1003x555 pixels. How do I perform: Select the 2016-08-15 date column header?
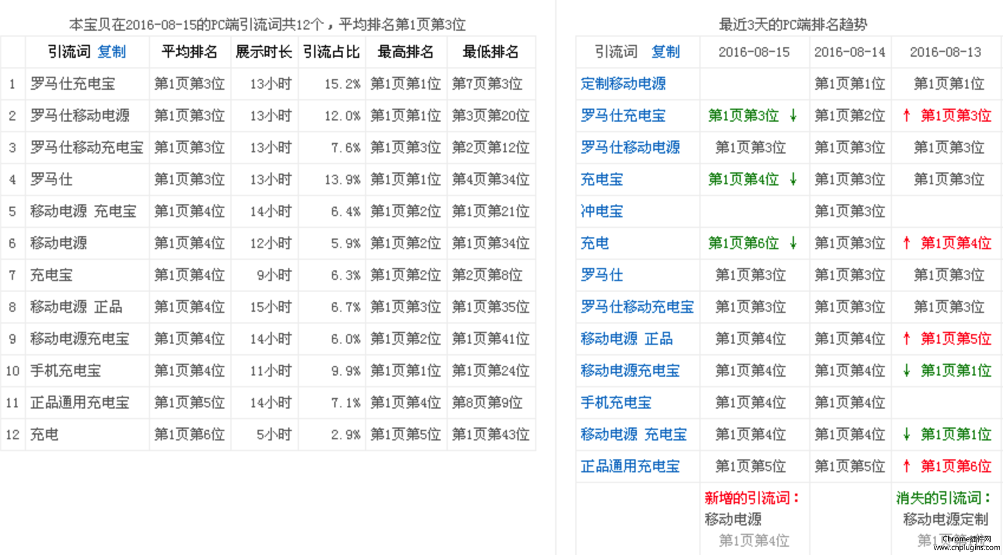click(x=754, y=52)
